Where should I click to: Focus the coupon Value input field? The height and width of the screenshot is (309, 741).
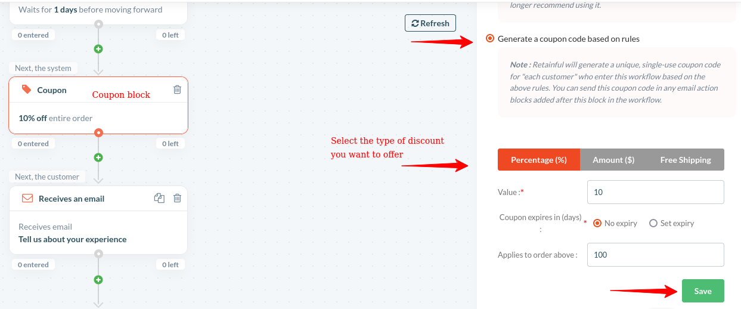point(655,192)
